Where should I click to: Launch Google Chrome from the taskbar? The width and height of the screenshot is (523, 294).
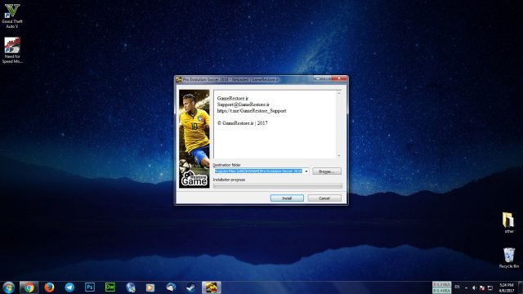pos(29,287)
